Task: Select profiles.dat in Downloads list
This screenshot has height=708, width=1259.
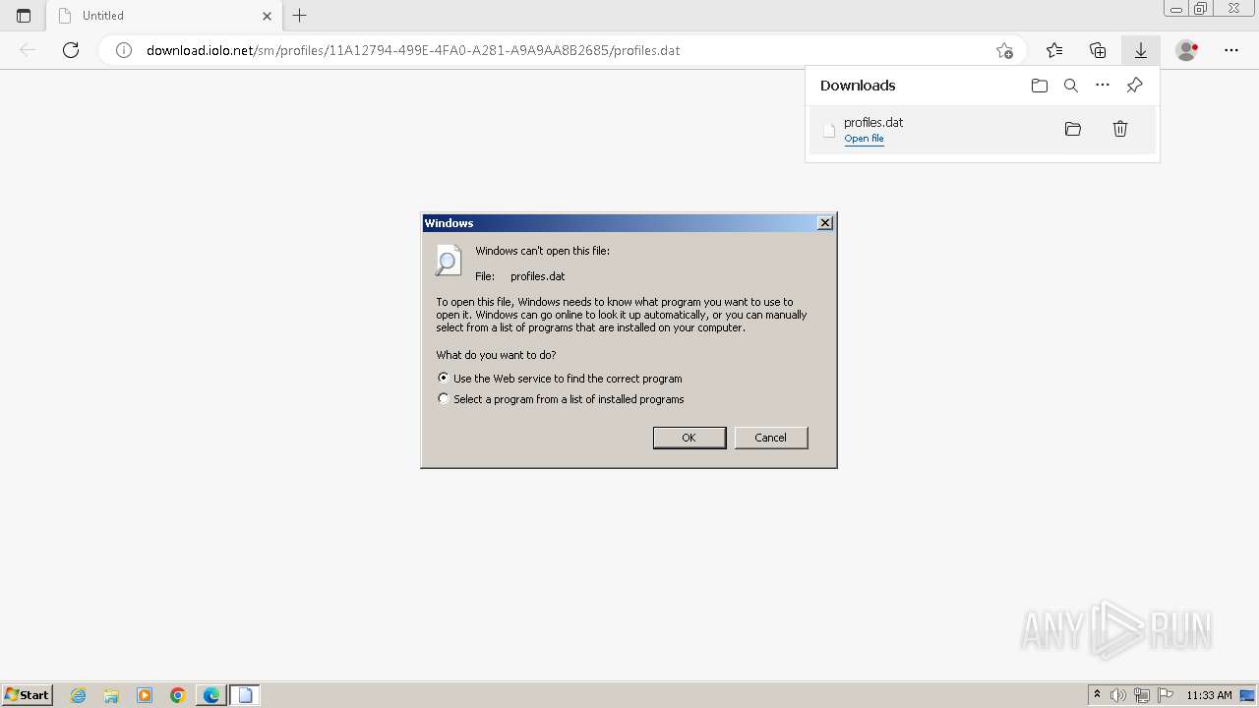Action: [x=982, y=129]
